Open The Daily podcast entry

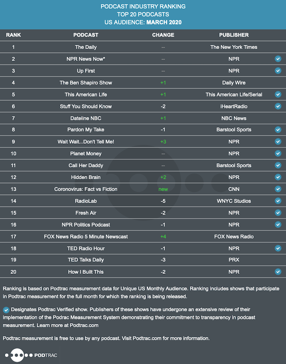(x=86, y=47)
